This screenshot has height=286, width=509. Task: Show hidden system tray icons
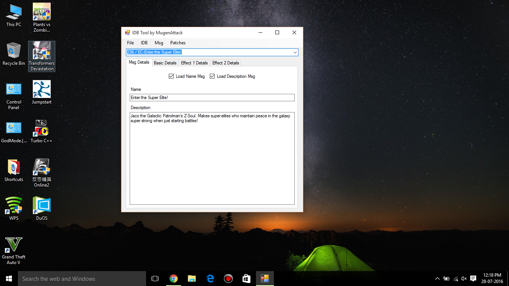[x=437, y=279]
